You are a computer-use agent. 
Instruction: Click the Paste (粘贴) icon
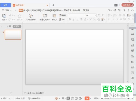tap(4, 16)
